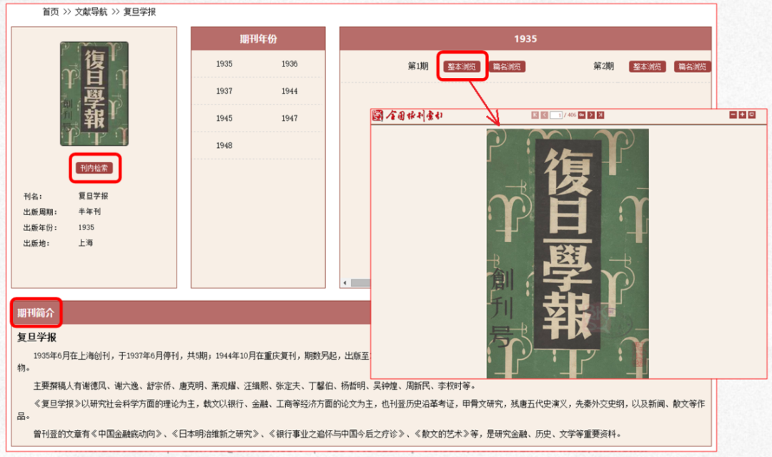Open 整本浏览 for 第2期
This screenshot has height=457, width=772.
coord(648,67)
